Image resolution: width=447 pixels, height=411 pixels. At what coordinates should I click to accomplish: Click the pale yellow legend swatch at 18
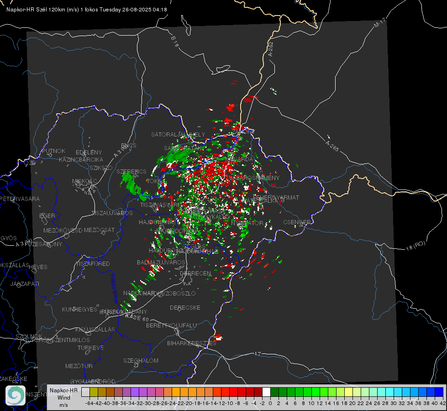[x=349, y=392]
